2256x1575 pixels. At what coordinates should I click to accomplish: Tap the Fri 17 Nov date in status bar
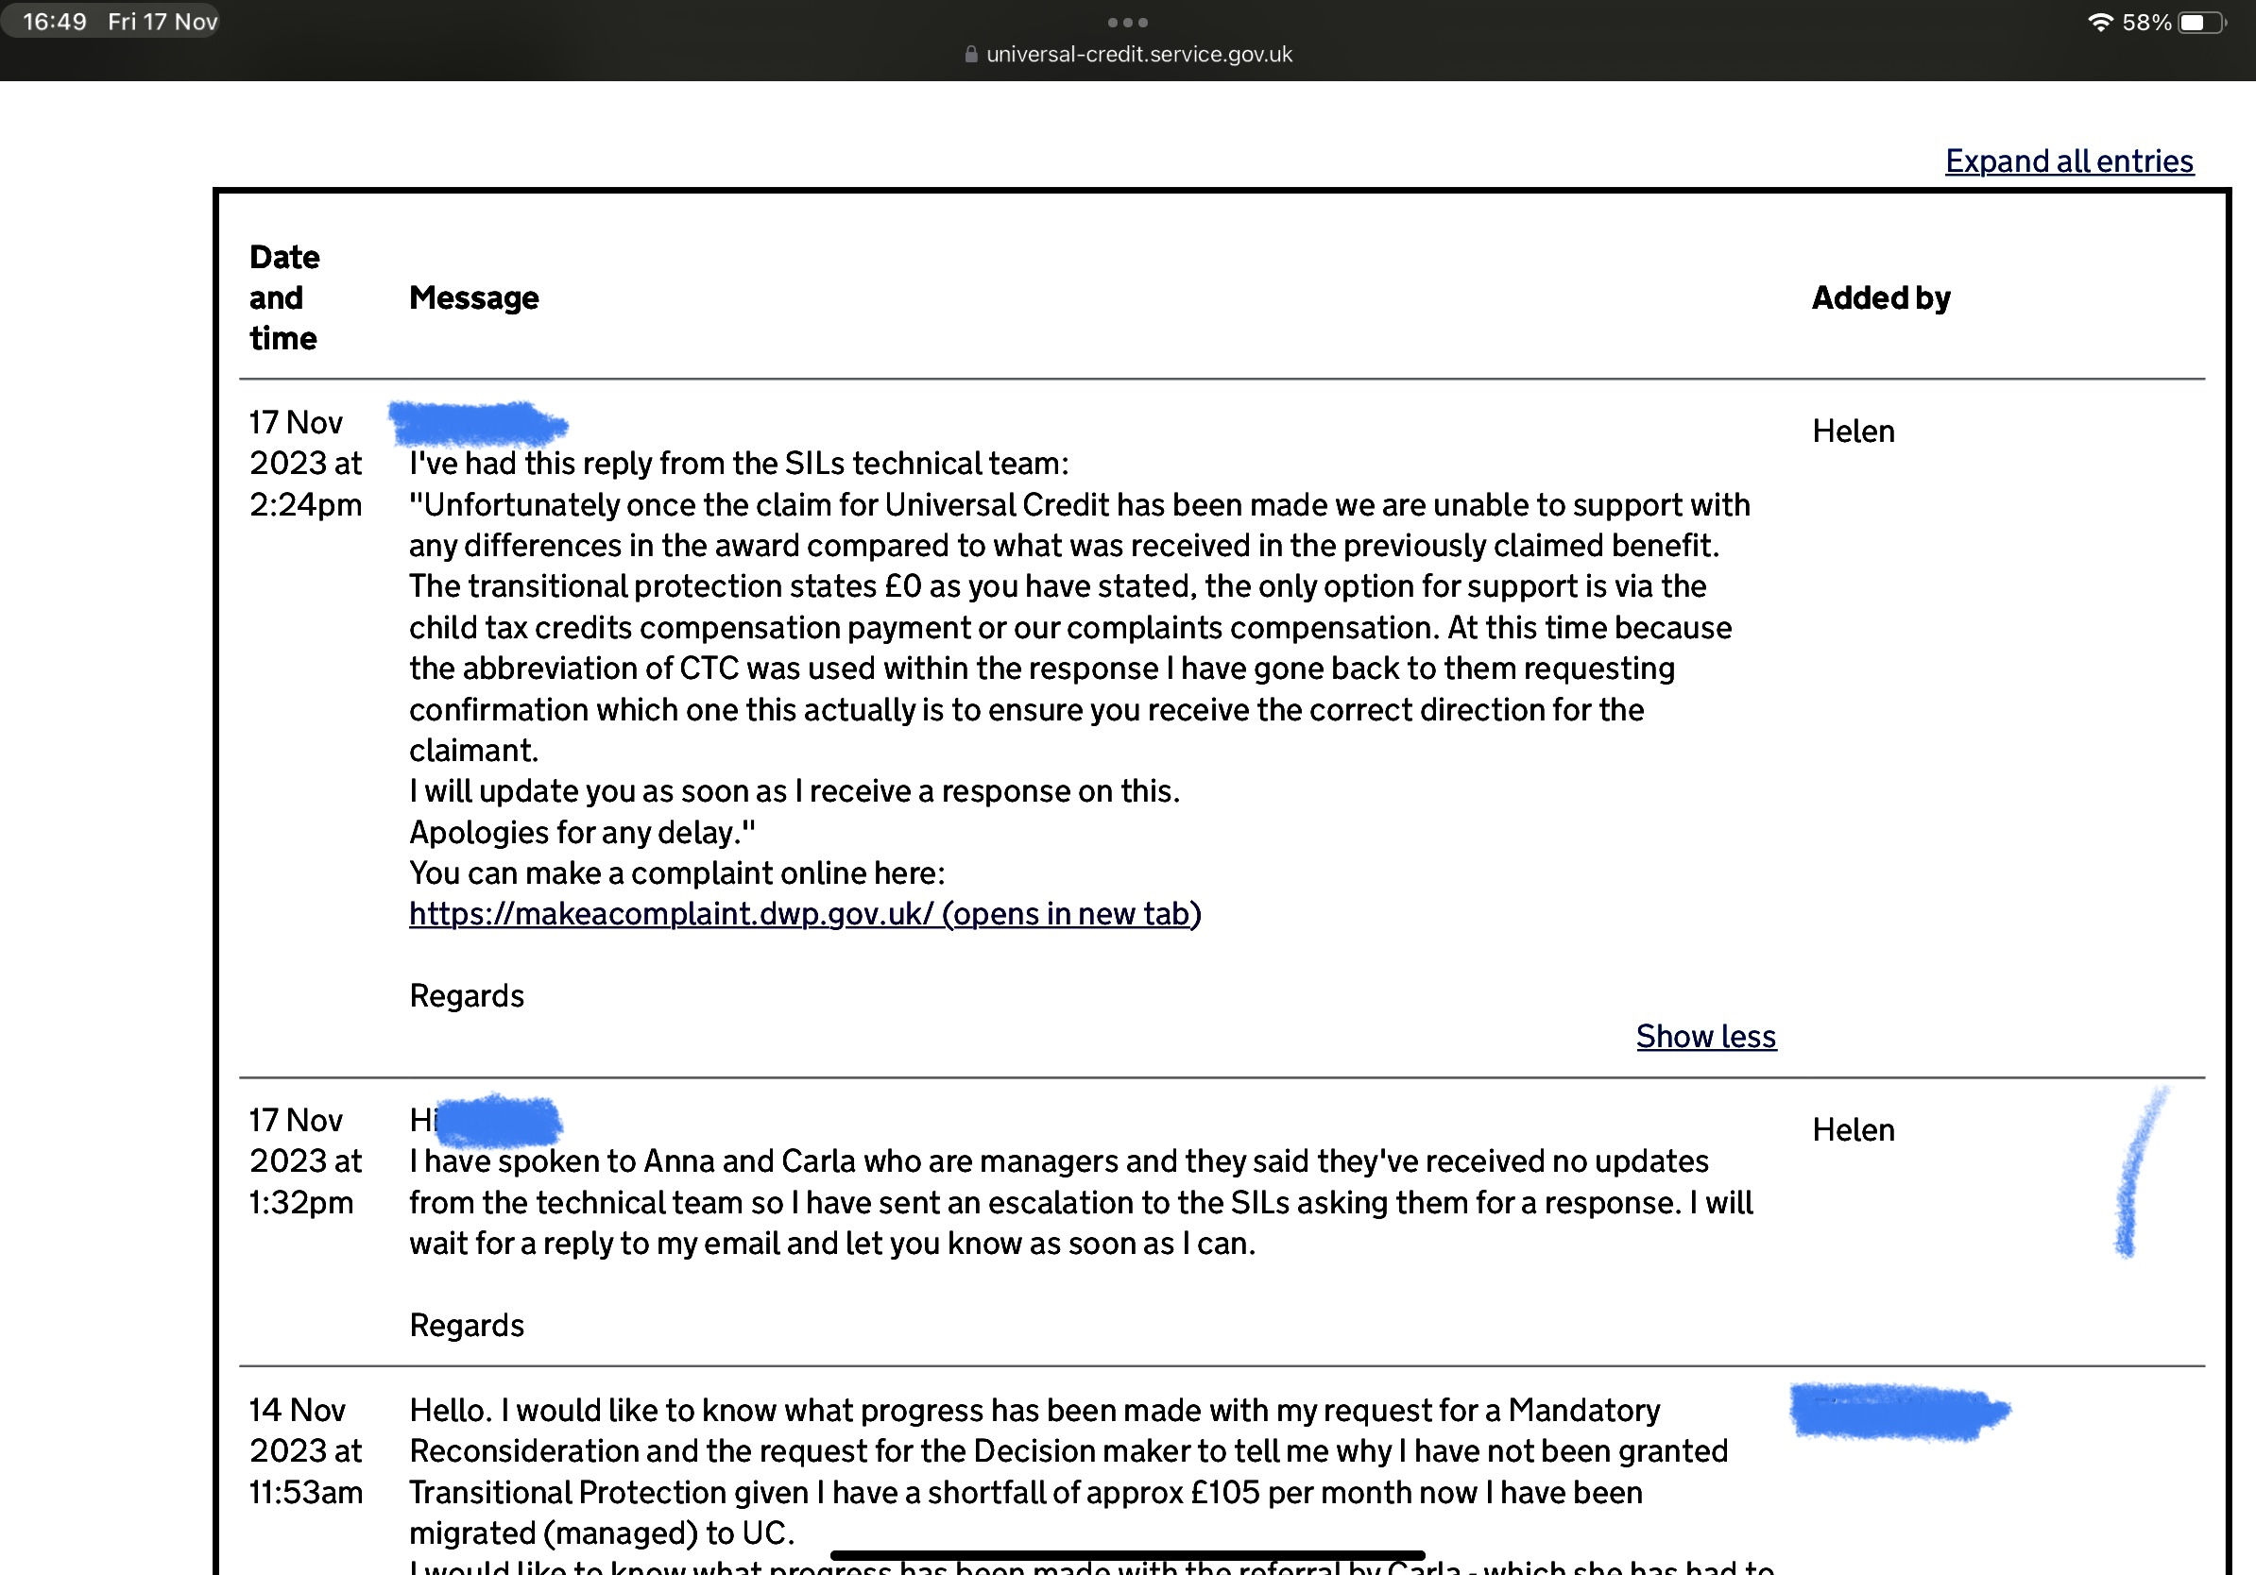pos(162,22)
